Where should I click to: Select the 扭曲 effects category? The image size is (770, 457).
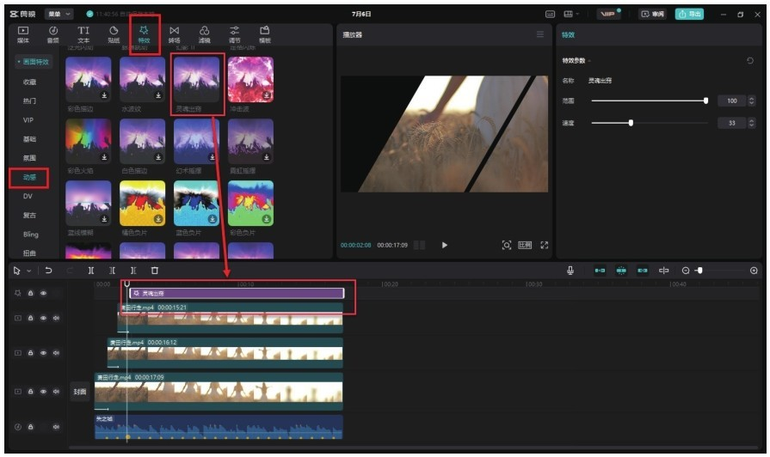tap(29, 253)
